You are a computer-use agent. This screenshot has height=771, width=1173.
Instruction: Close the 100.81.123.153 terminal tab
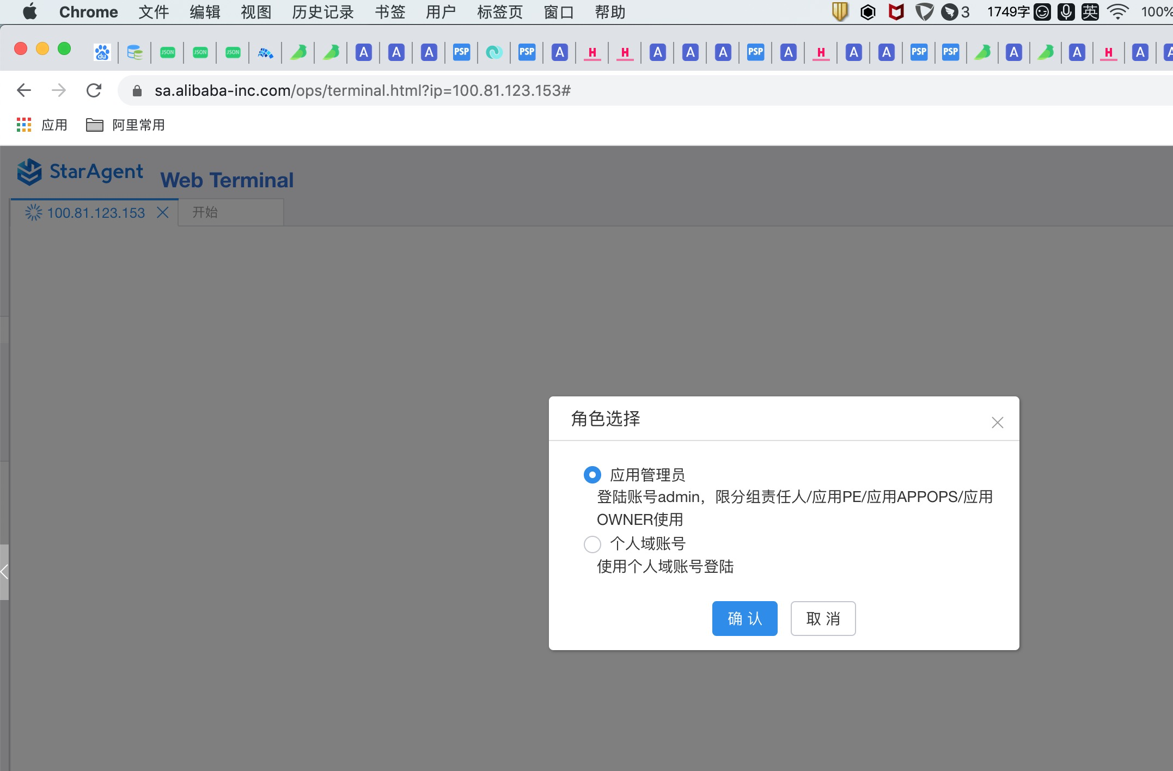point(163,212)
